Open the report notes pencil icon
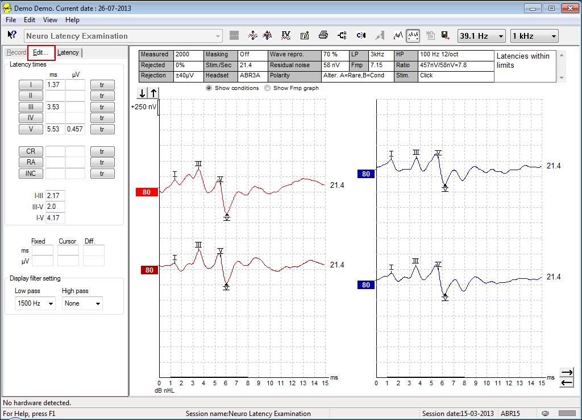The height and width of the screenshot is (420, 582). pyautogui.click(x=305, y=36)
